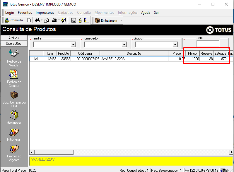
Task: Click the Preço column header
Action: tap(177, 53)
